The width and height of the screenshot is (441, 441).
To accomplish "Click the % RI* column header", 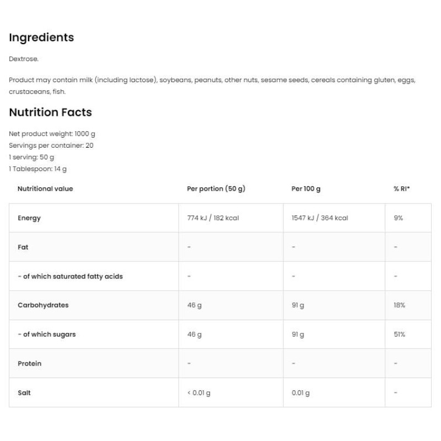I will point(402,189).
